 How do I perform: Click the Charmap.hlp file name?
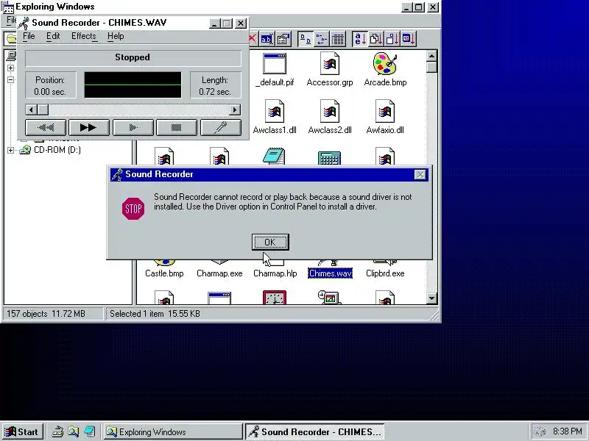(x=275, y=273)
